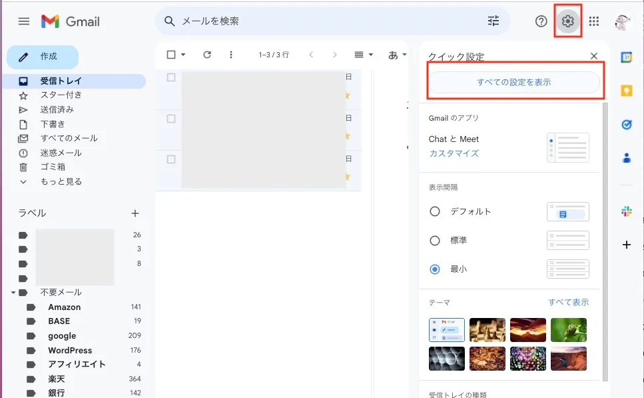The height and width of the screenshot is (398, 644).
Task: Open Contacts side panel icon
Action: click(626, 157)
